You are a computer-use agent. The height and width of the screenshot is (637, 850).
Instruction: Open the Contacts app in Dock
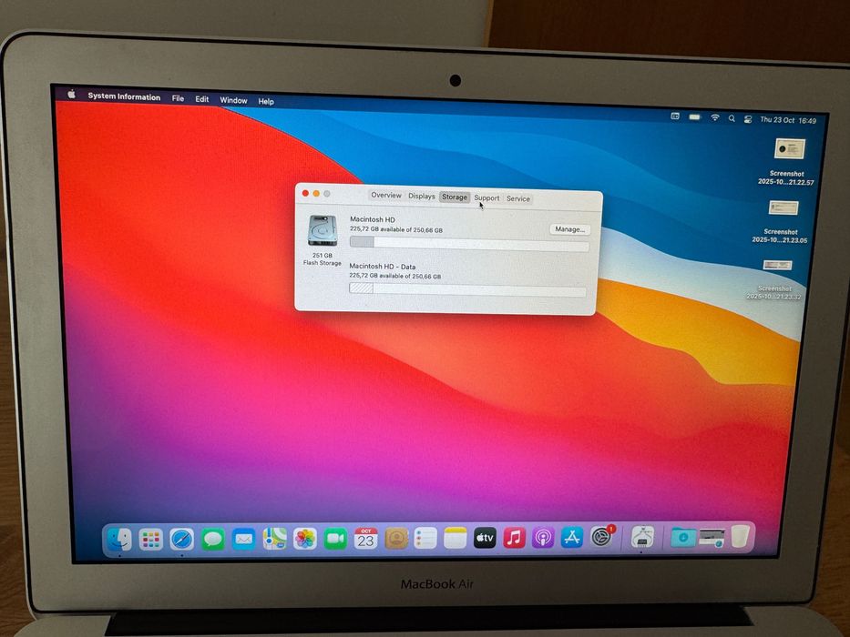coord(396,539)
